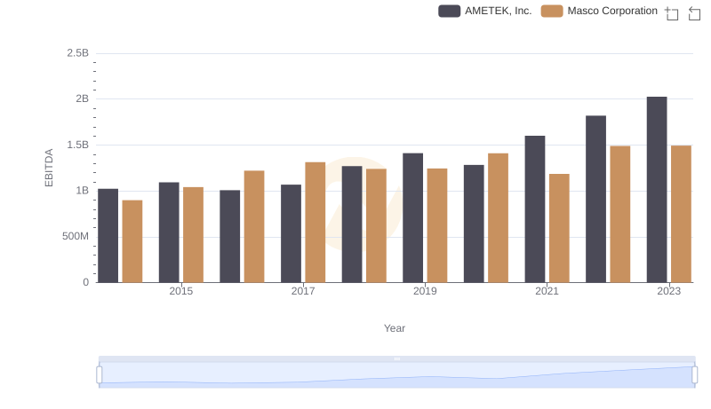Click AMETEK bar for 2023
The width and height of the screenshot is (711, 409).
tap(657, 190)
